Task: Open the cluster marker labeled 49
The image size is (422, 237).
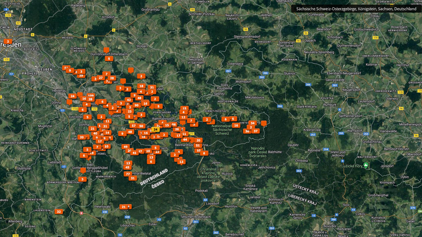Action: click(125, 147)
